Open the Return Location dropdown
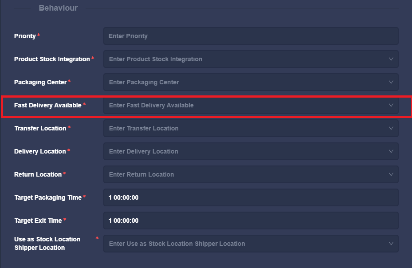412x268 pixels. point(251,174)
